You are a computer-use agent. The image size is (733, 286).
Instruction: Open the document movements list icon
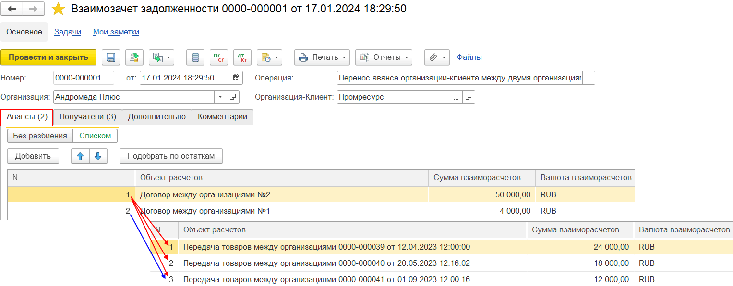[x=195, y=57]
